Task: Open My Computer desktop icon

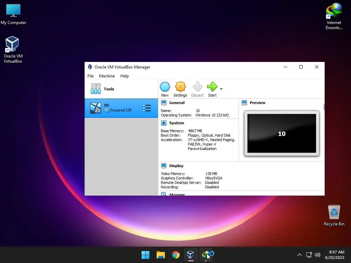Action: [x=13, y=14]
